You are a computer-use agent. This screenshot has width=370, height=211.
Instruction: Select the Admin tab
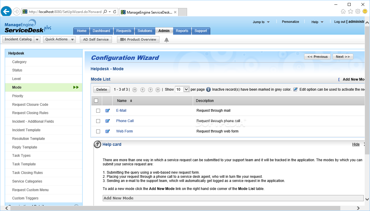(164, 31)
